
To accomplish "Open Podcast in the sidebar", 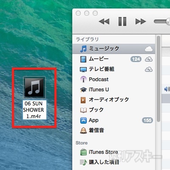I will click(x=99, y=79).
